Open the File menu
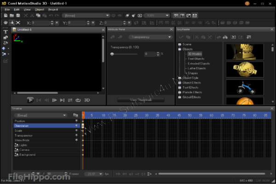 pos(7,10)
